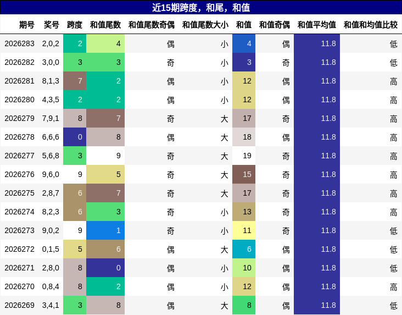402x315 pixels.
Task: Select period number 2026275
Action: (19, 193)
